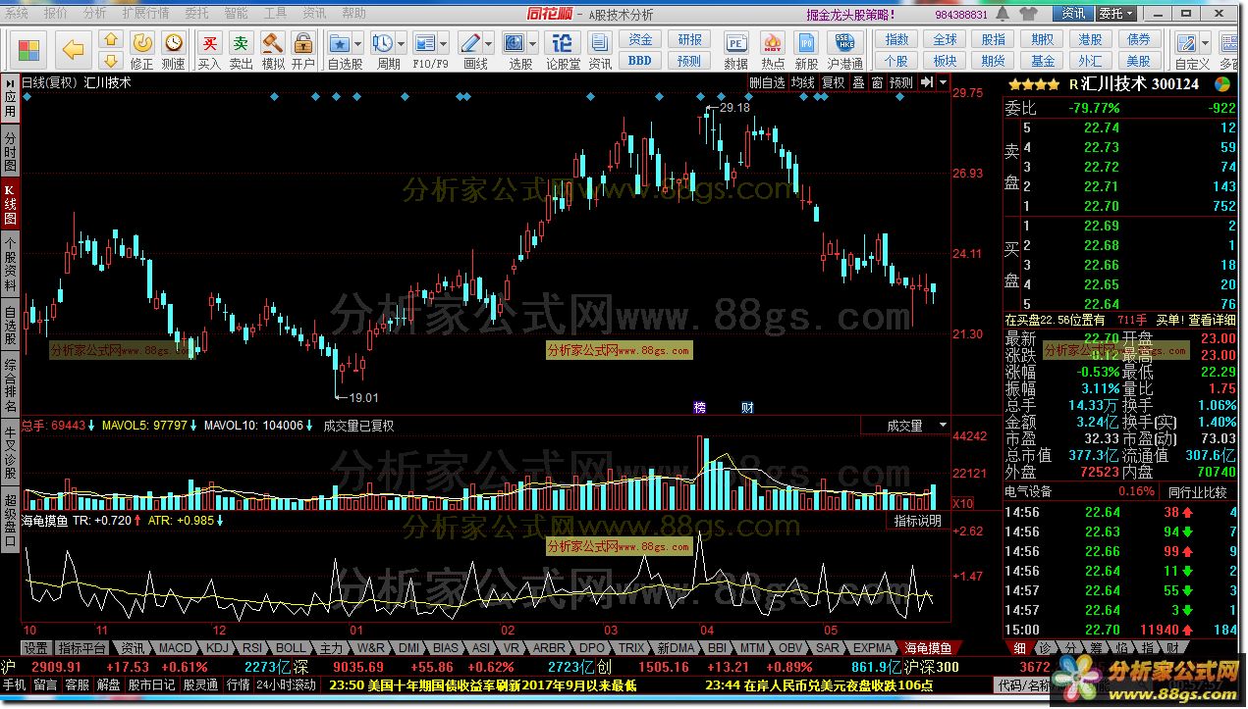The height and width of the screenshot is (709, 1248).
Task: Open the 系统 menu
Action: click(17, 14)
